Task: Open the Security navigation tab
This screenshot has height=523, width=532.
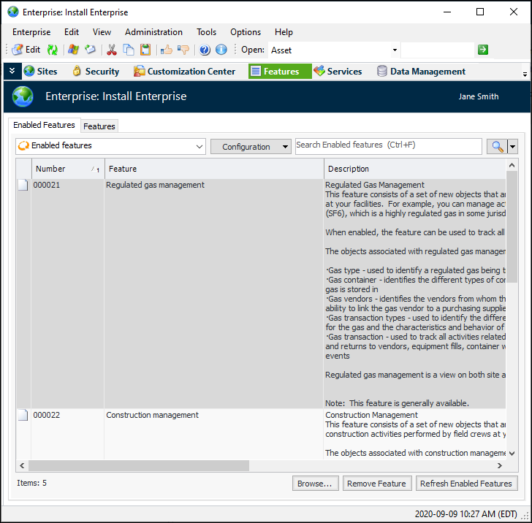Action: [96, 72]
